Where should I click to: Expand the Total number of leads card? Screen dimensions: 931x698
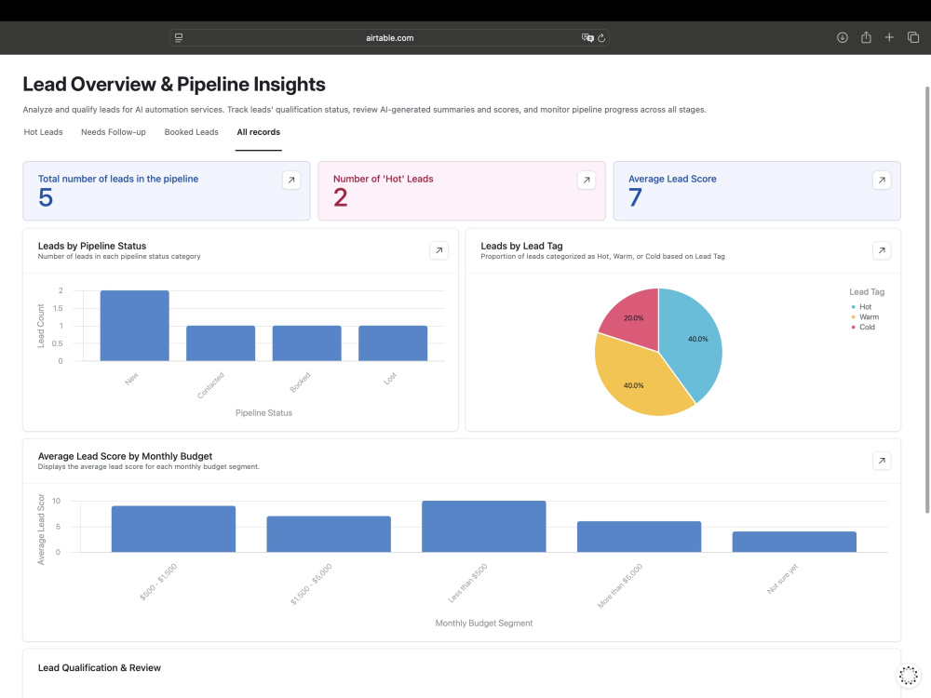point(290,180)
